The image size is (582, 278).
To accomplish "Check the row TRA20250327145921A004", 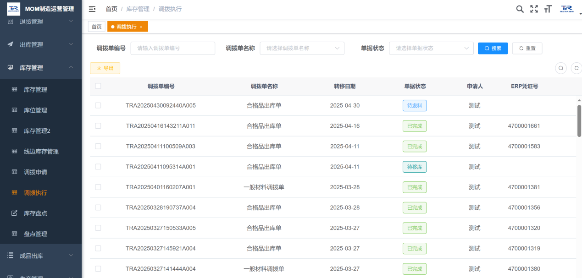I will (98, 248).
